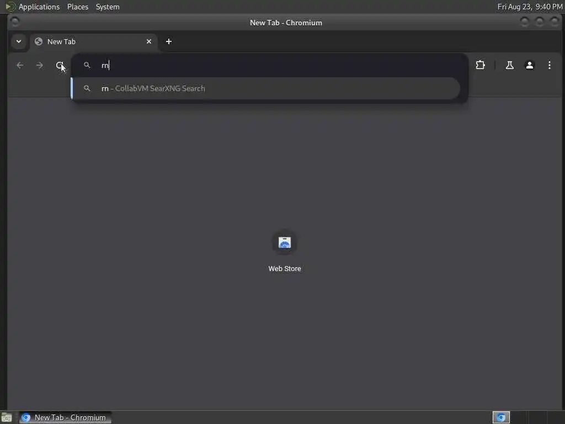Click the address bar text field

[x=269, y=65]
